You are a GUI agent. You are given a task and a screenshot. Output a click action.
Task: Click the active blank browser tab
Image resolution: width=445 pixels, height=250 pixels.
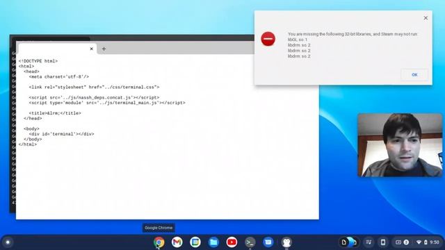(x=57, y=49)
